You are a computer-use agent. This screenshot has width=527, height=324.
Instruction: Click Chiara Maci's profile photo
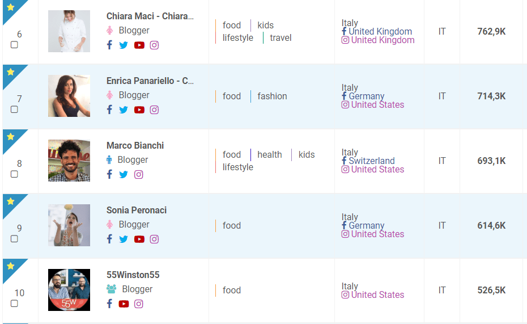(x=69, y=31)
